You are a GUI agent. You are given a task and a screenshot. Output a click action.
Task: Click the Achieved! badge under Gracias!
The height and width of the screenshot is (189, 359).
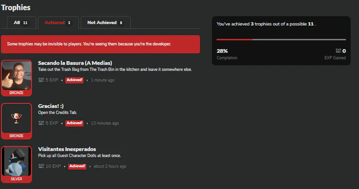(x=74, y=123)
